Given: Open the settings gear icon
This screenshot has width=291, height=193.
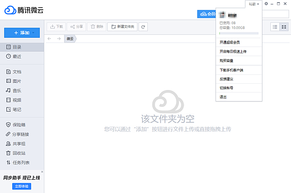Looking at the screenshot, I should click(266, 4).
